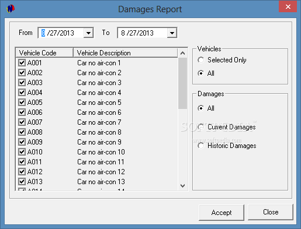Uncheck vehicle A001 checkbox
Screen dimensions: 301x229
(22, 63)
